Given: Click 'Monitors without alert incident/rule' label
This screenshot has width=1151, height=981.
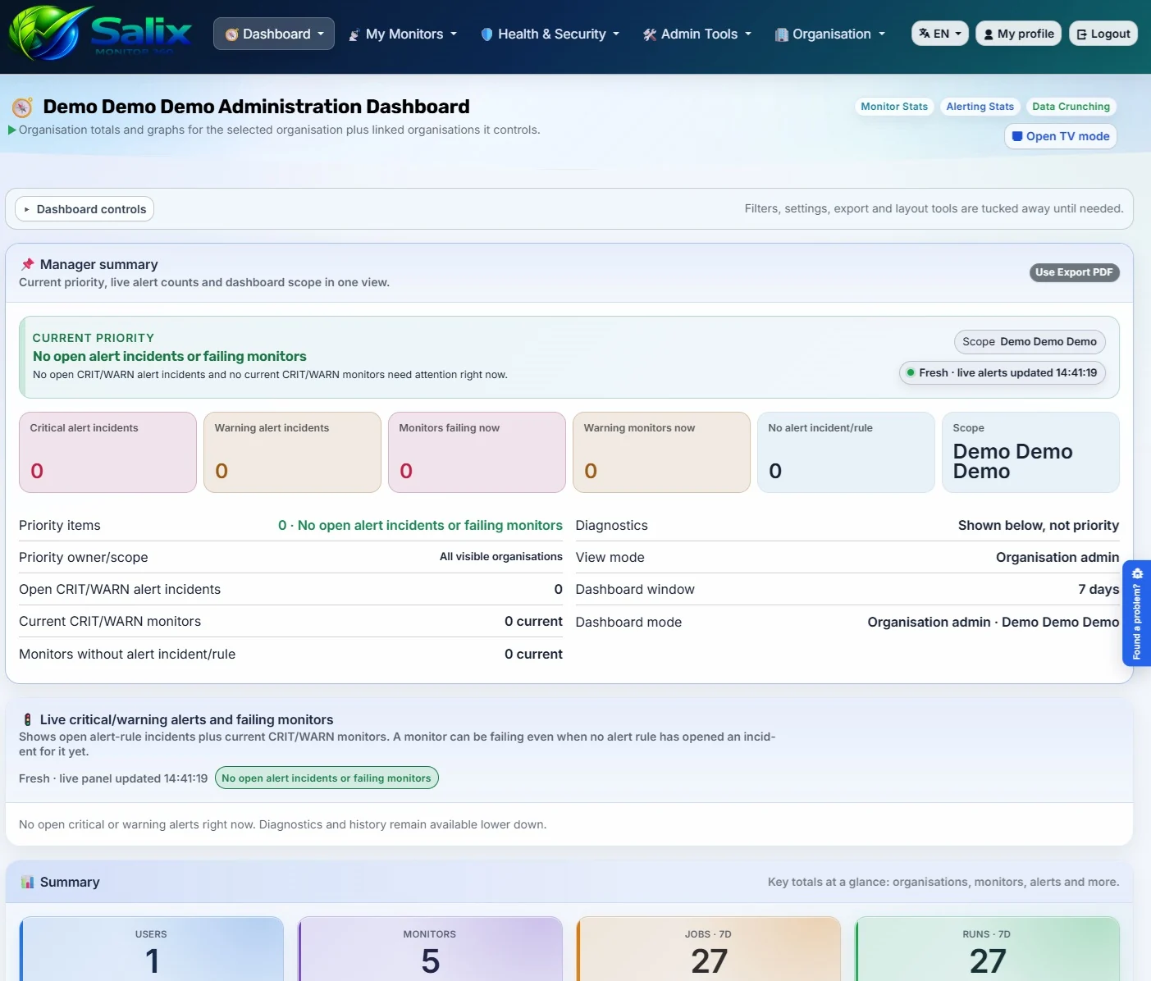Looking at the screenshot, I should pos(127,654).
